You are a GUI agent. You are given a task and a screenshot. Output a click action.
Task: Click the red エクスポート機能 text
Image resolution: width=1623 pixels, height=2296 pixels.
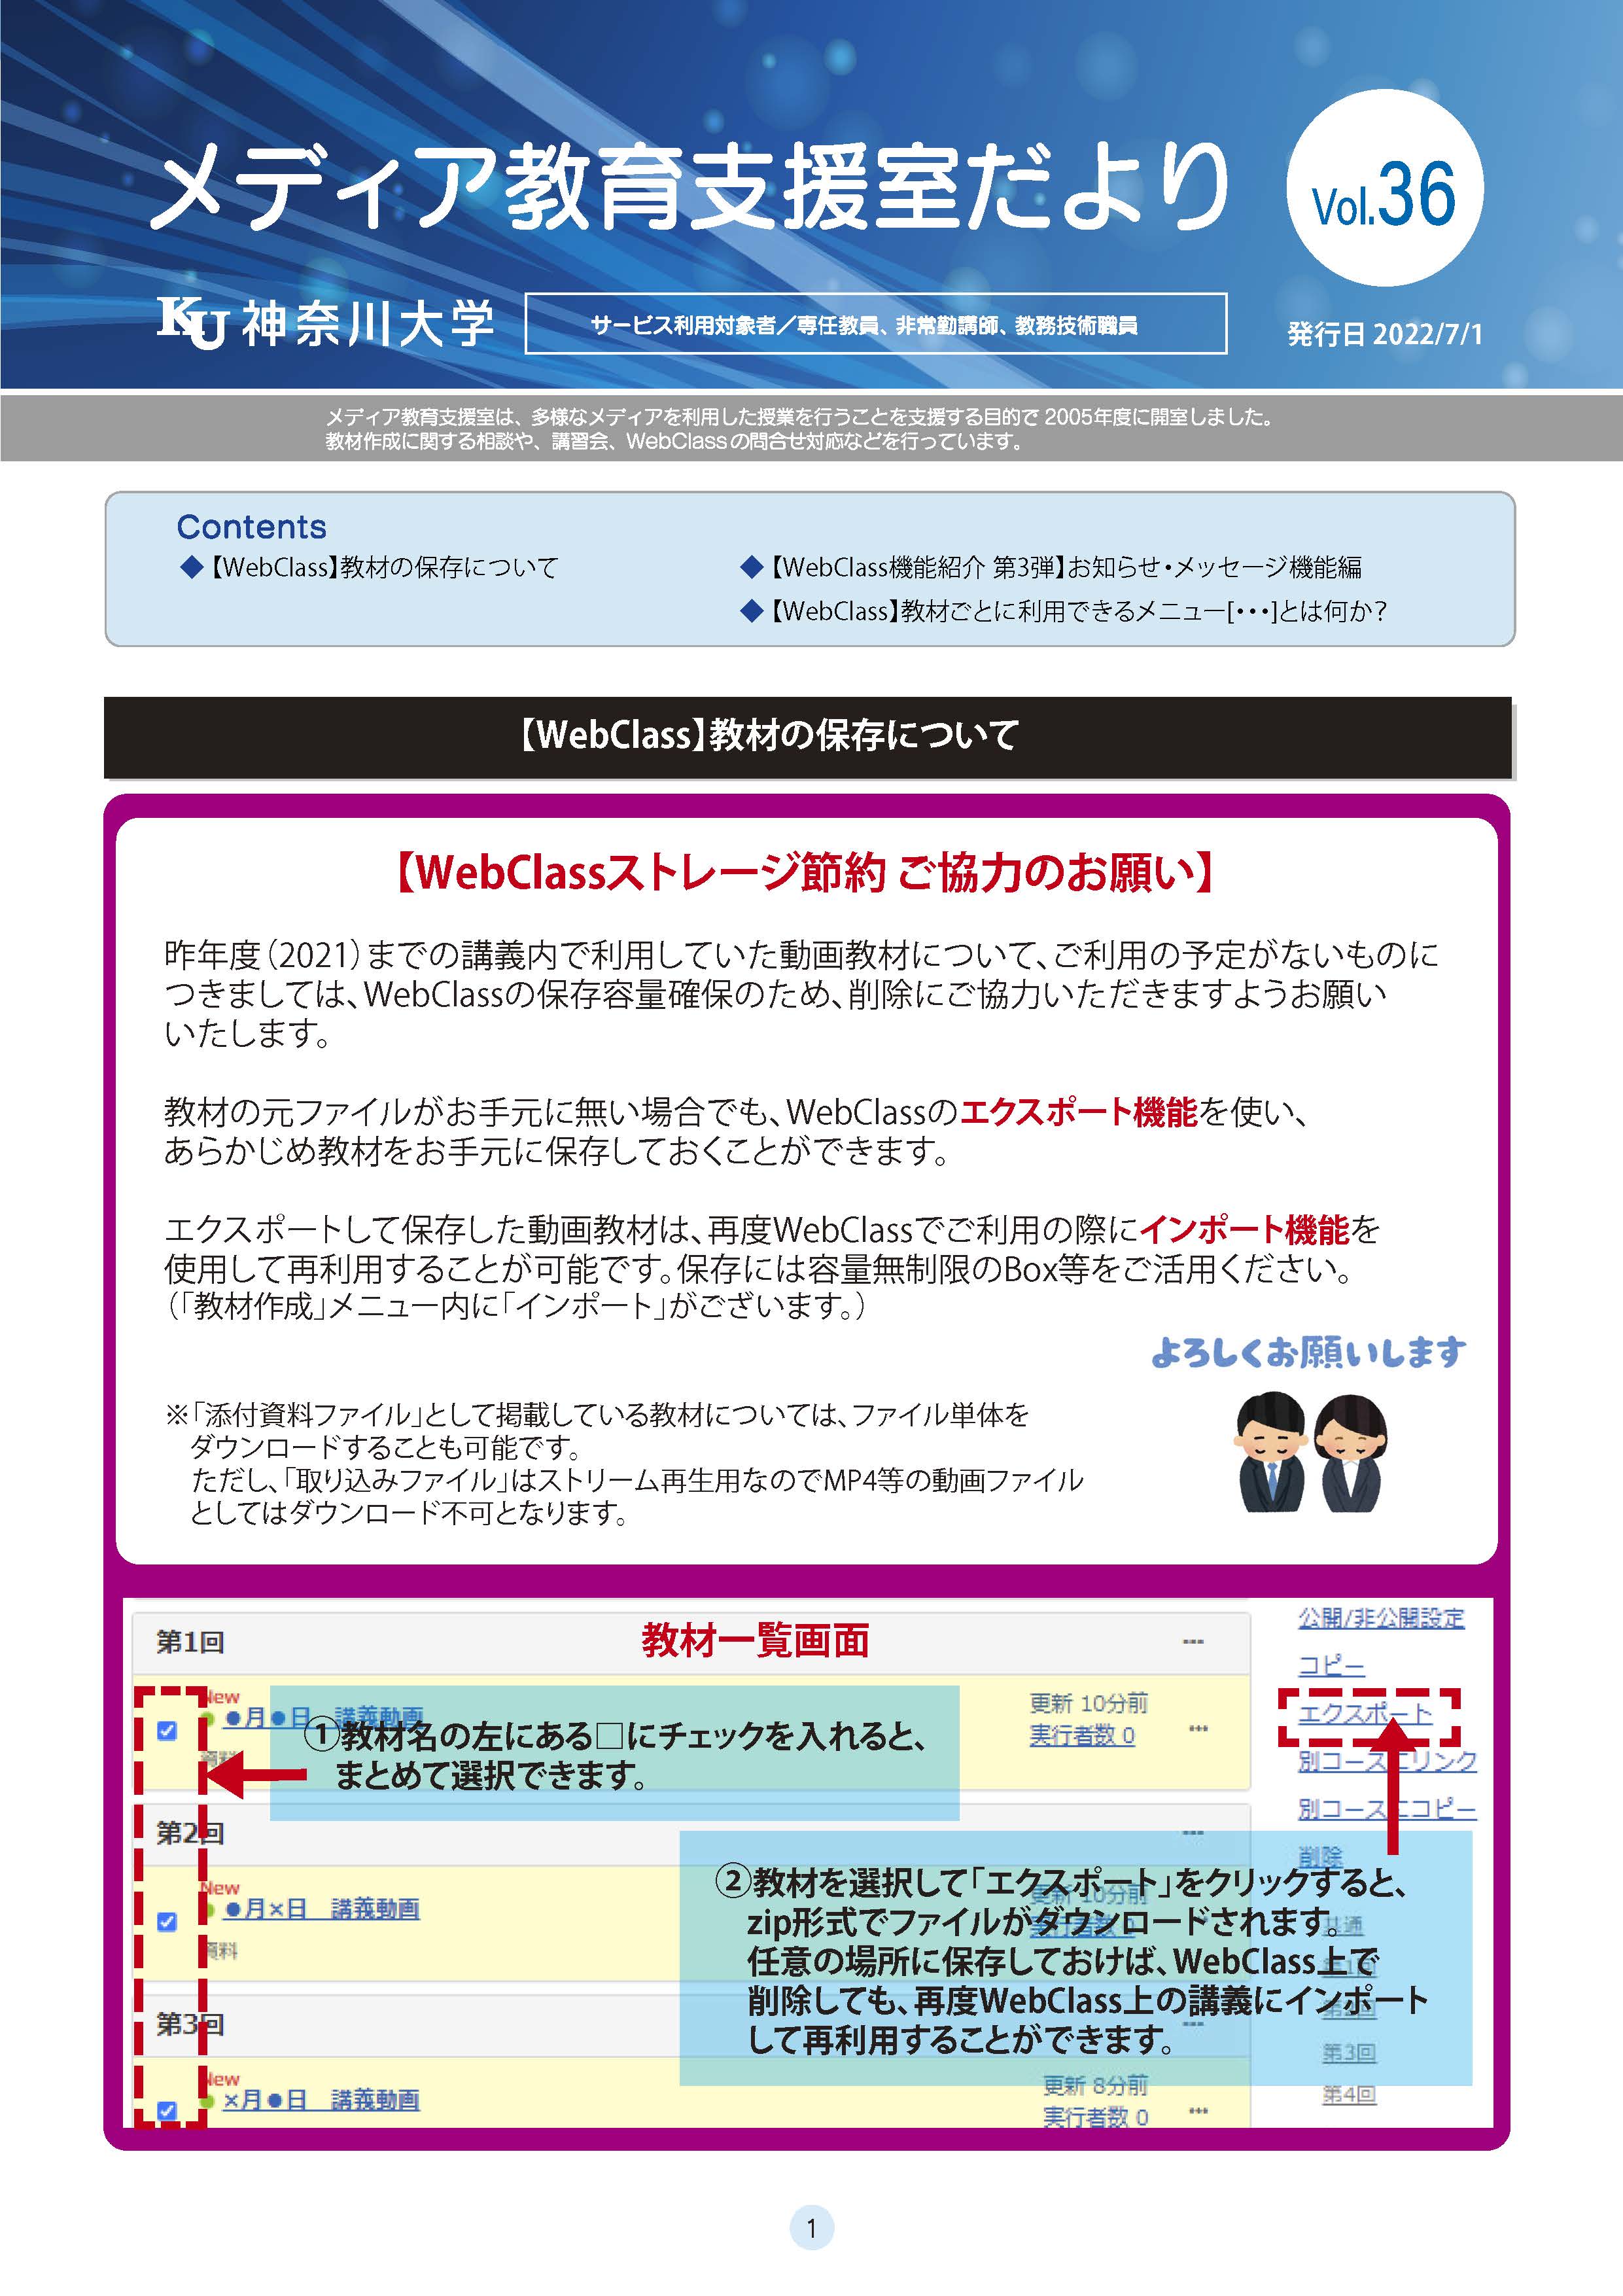click(1078, 1112)
